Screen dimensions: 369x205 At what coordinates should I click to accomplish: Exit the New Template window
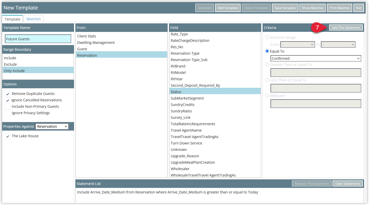coord(359,8)
